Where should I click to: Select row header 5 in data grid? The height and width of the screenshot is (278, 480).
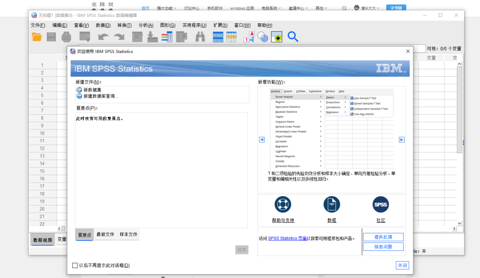(42, 95)
